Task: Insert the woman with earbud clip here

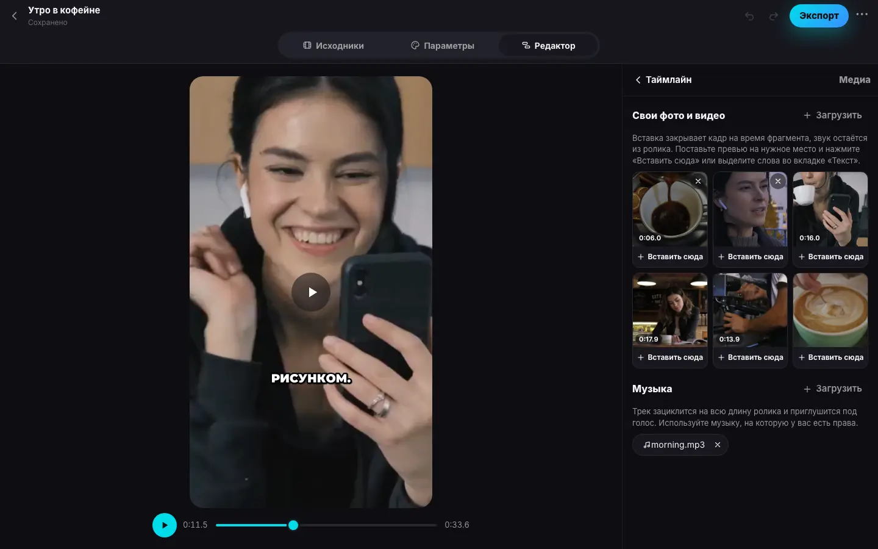Action: [x=750, y=257]
